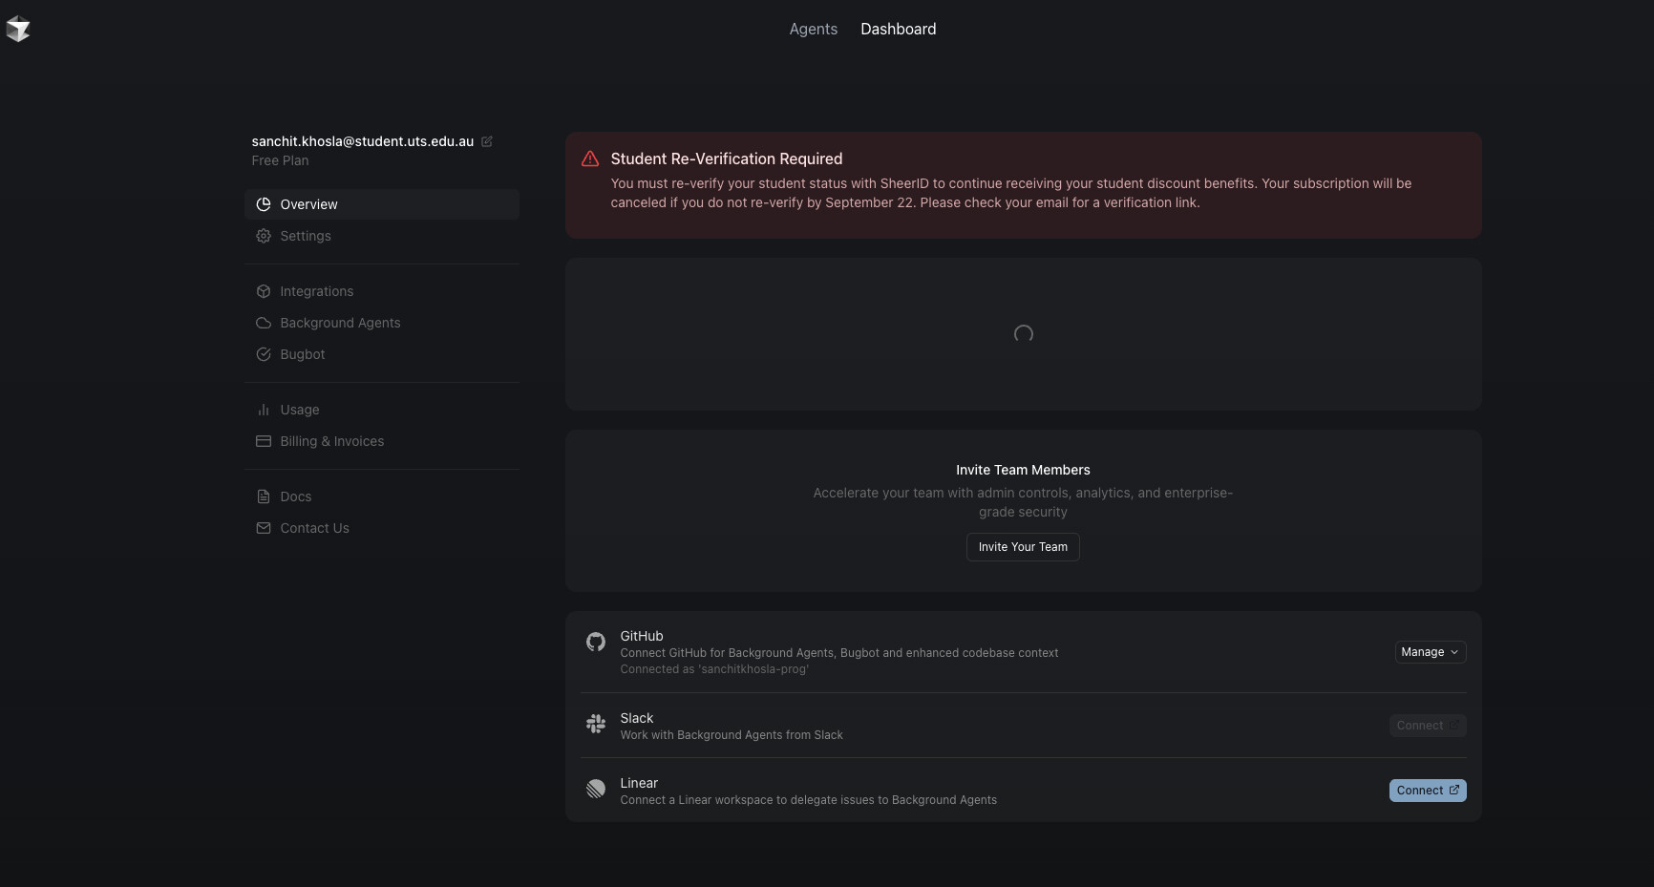Connect the Linear workspace

tap(1427, 791)
